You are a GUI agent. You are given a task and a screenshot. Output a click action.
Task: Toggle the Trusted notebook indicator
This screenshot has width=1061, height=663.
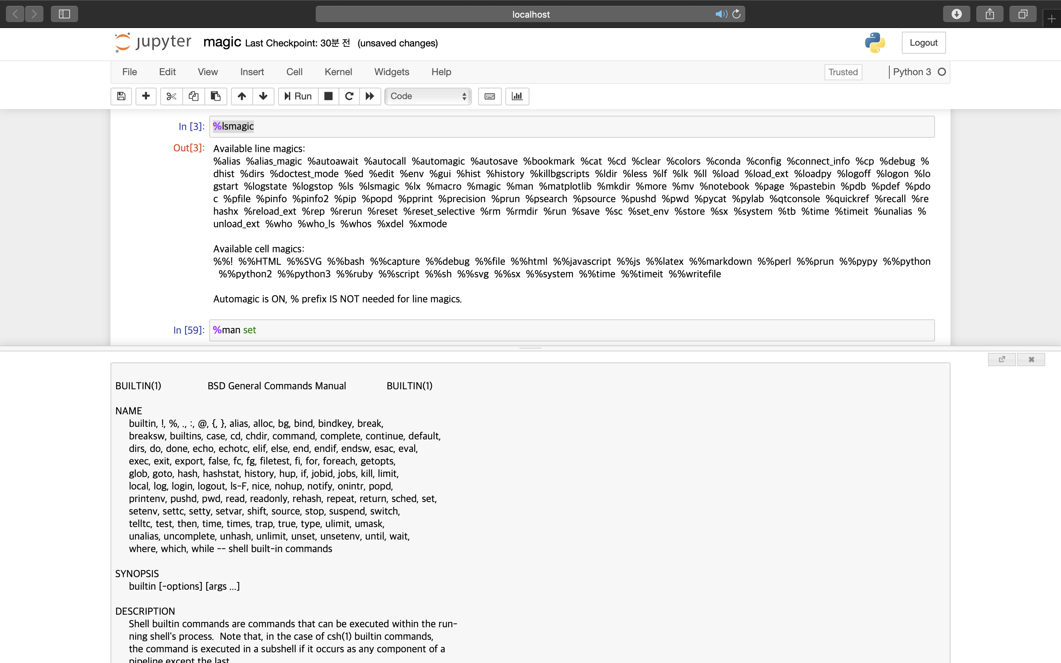843,72
